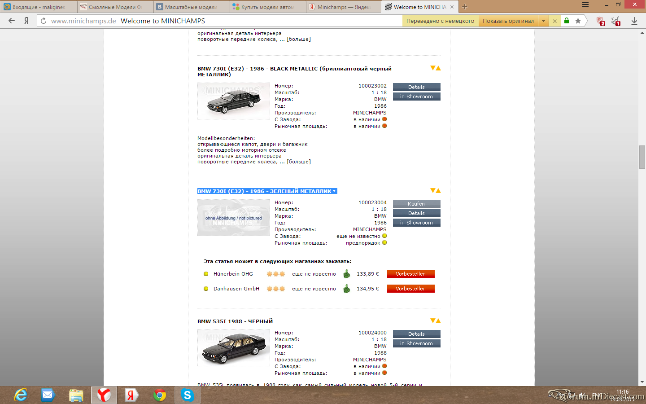Open the translation options dropdown arrow
Image resolution: width=646 pixels, height=404 pixels.
543,21
